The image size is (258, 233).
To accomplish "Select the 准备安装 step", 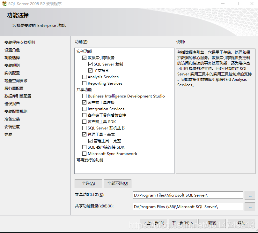I will [x=12, y=119].
